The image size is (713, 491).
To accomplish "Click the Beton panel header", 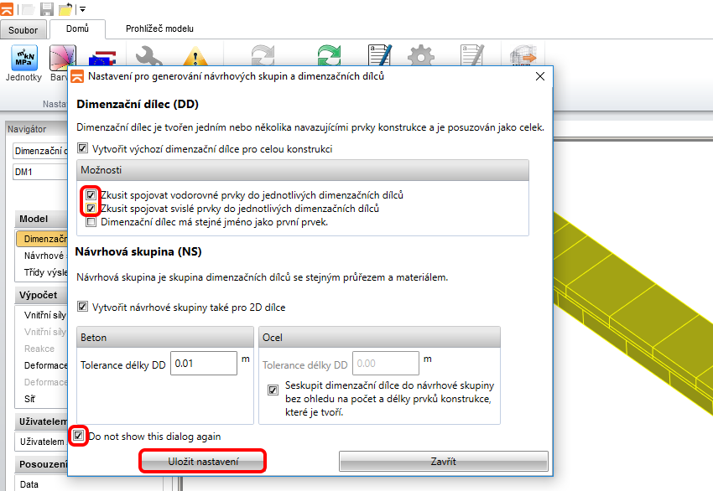I will coord(165,338).
